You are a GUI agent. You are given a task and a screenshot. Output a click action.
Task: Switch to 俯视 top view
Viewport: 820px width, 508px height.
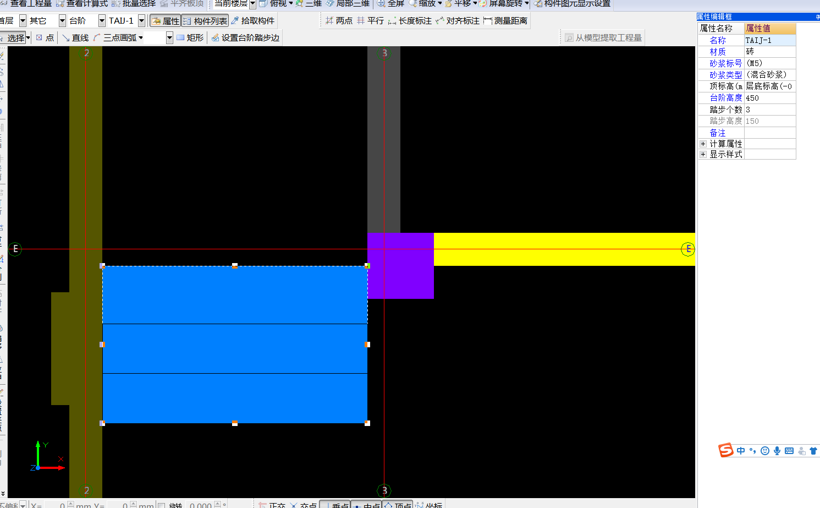point(273,3)
